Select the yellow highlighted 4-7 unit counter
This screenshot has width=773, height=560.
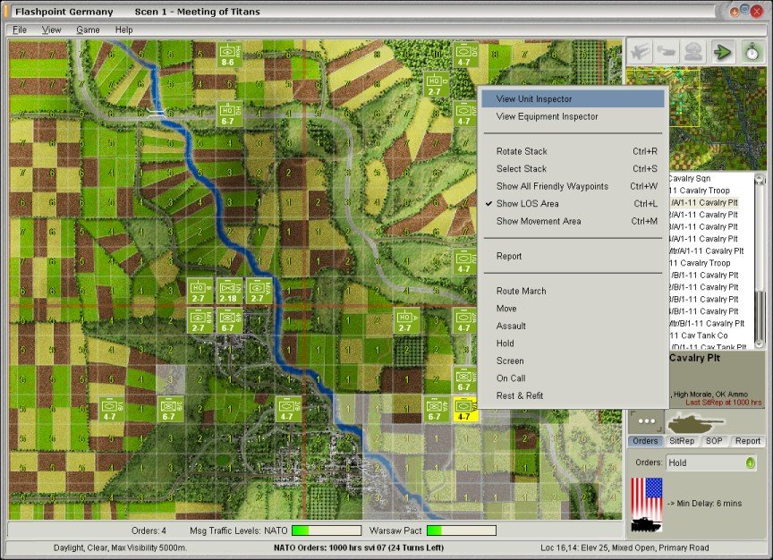pyautogui.click(x=464, y=410)
